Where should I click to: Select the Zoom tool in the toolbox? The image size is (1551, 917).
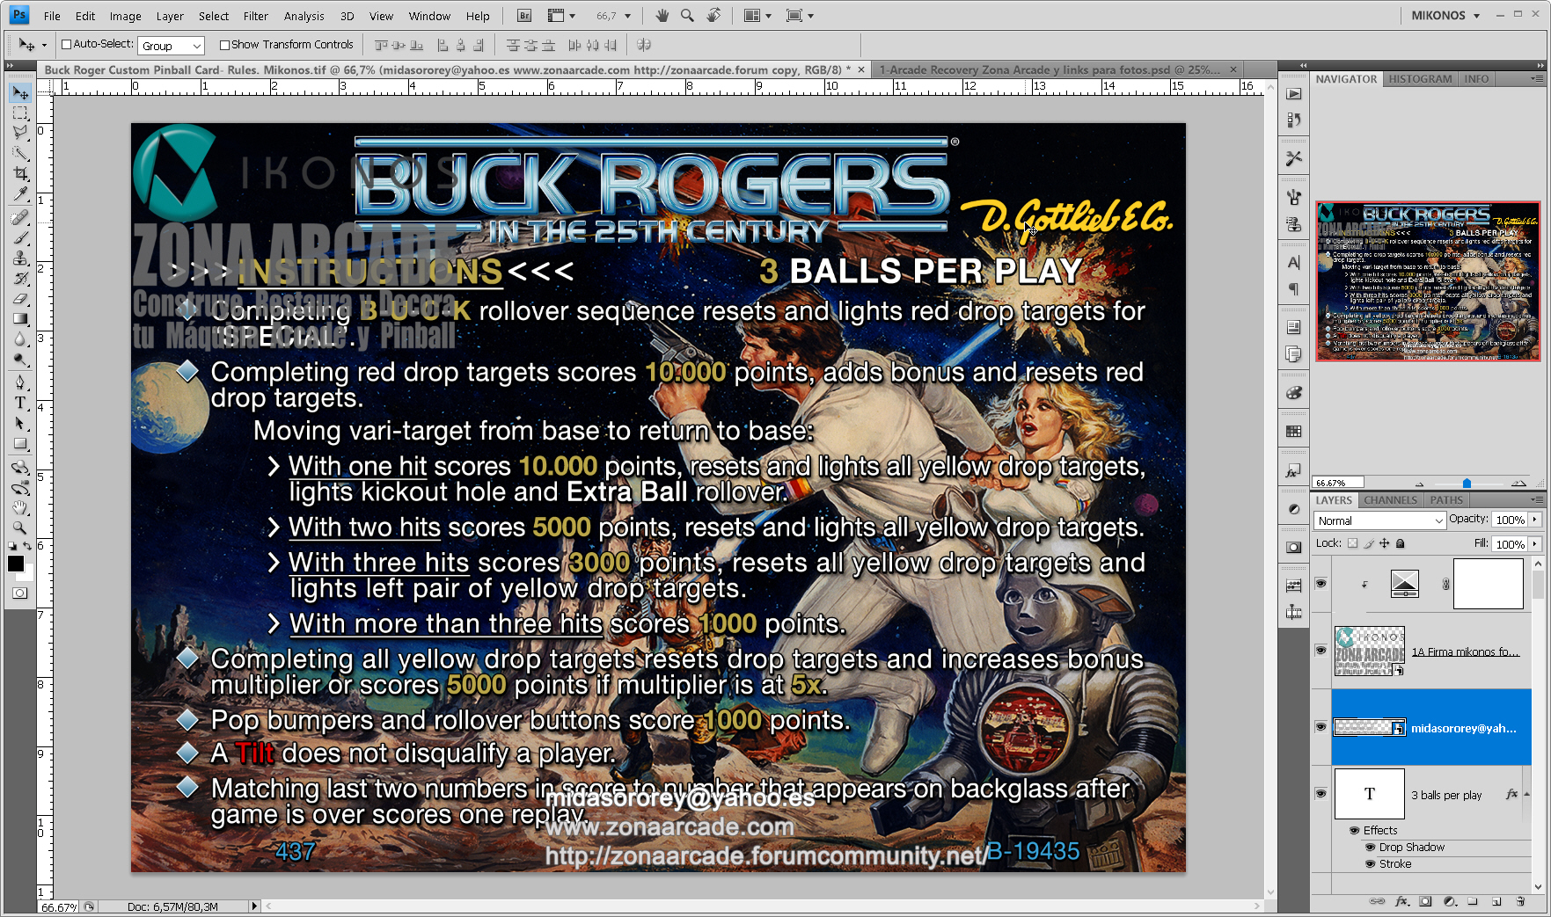tap(20, 528)
